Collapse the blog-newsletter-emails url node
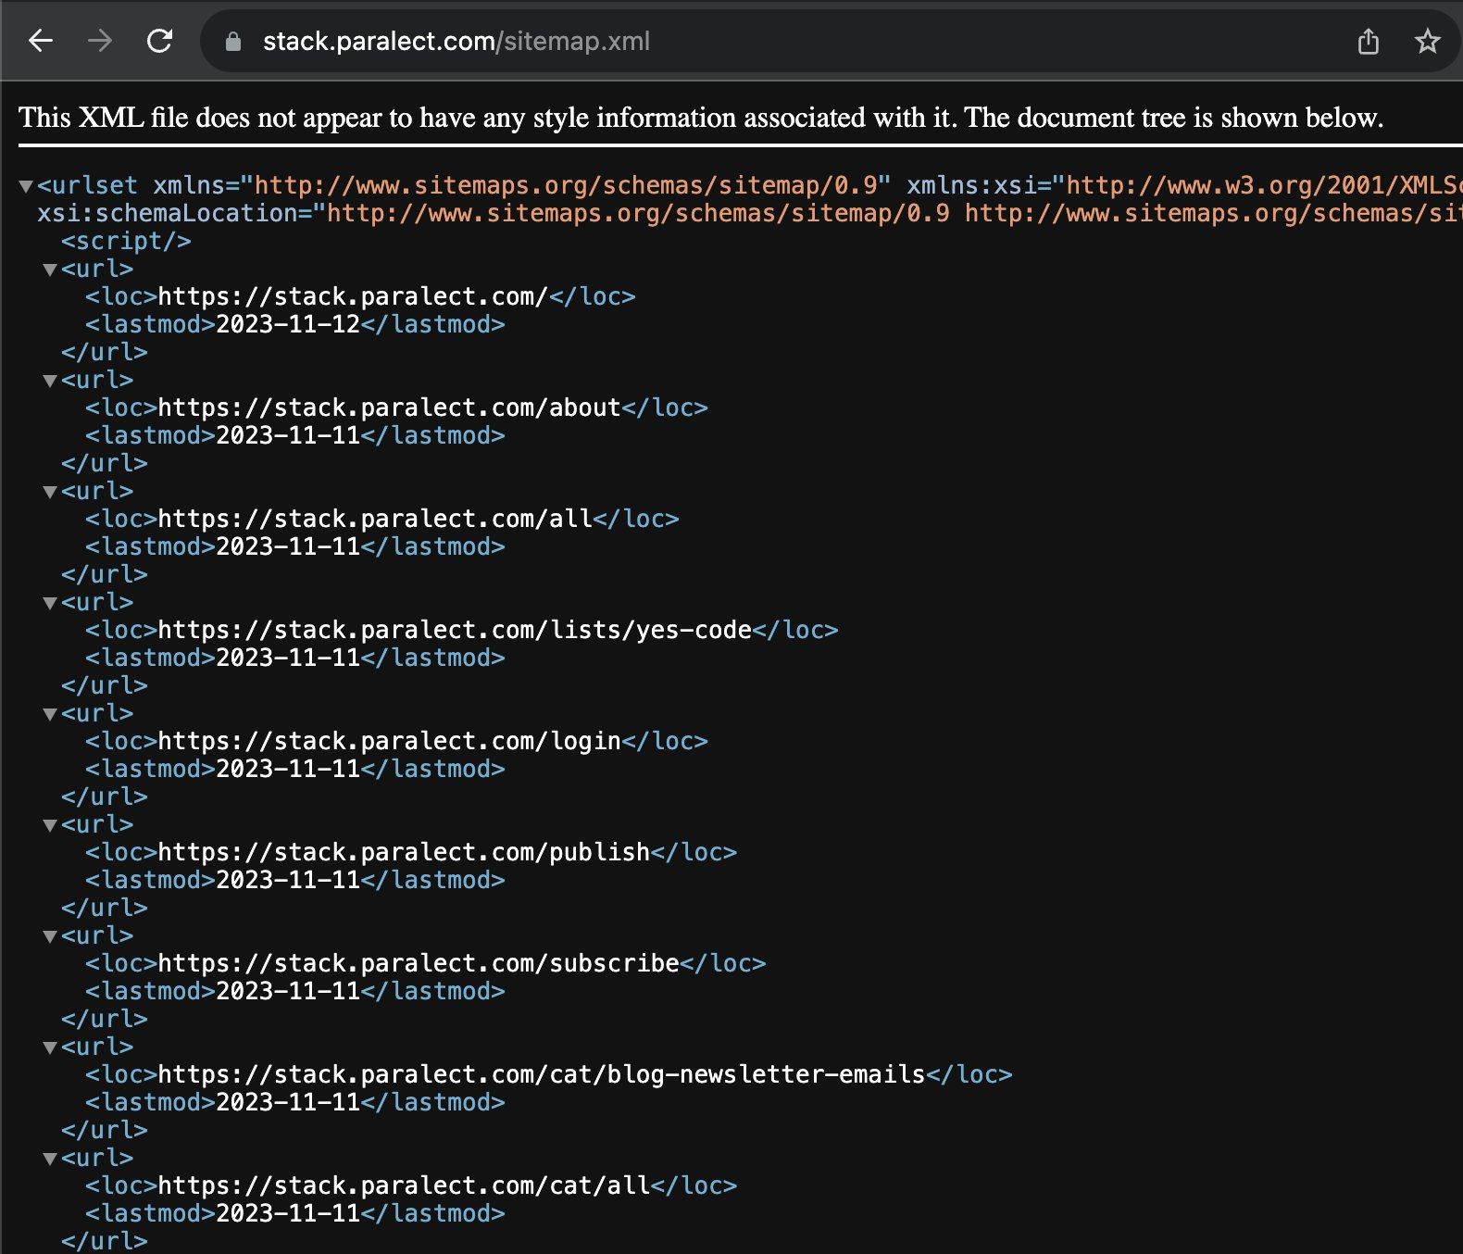 (50, 1047)
